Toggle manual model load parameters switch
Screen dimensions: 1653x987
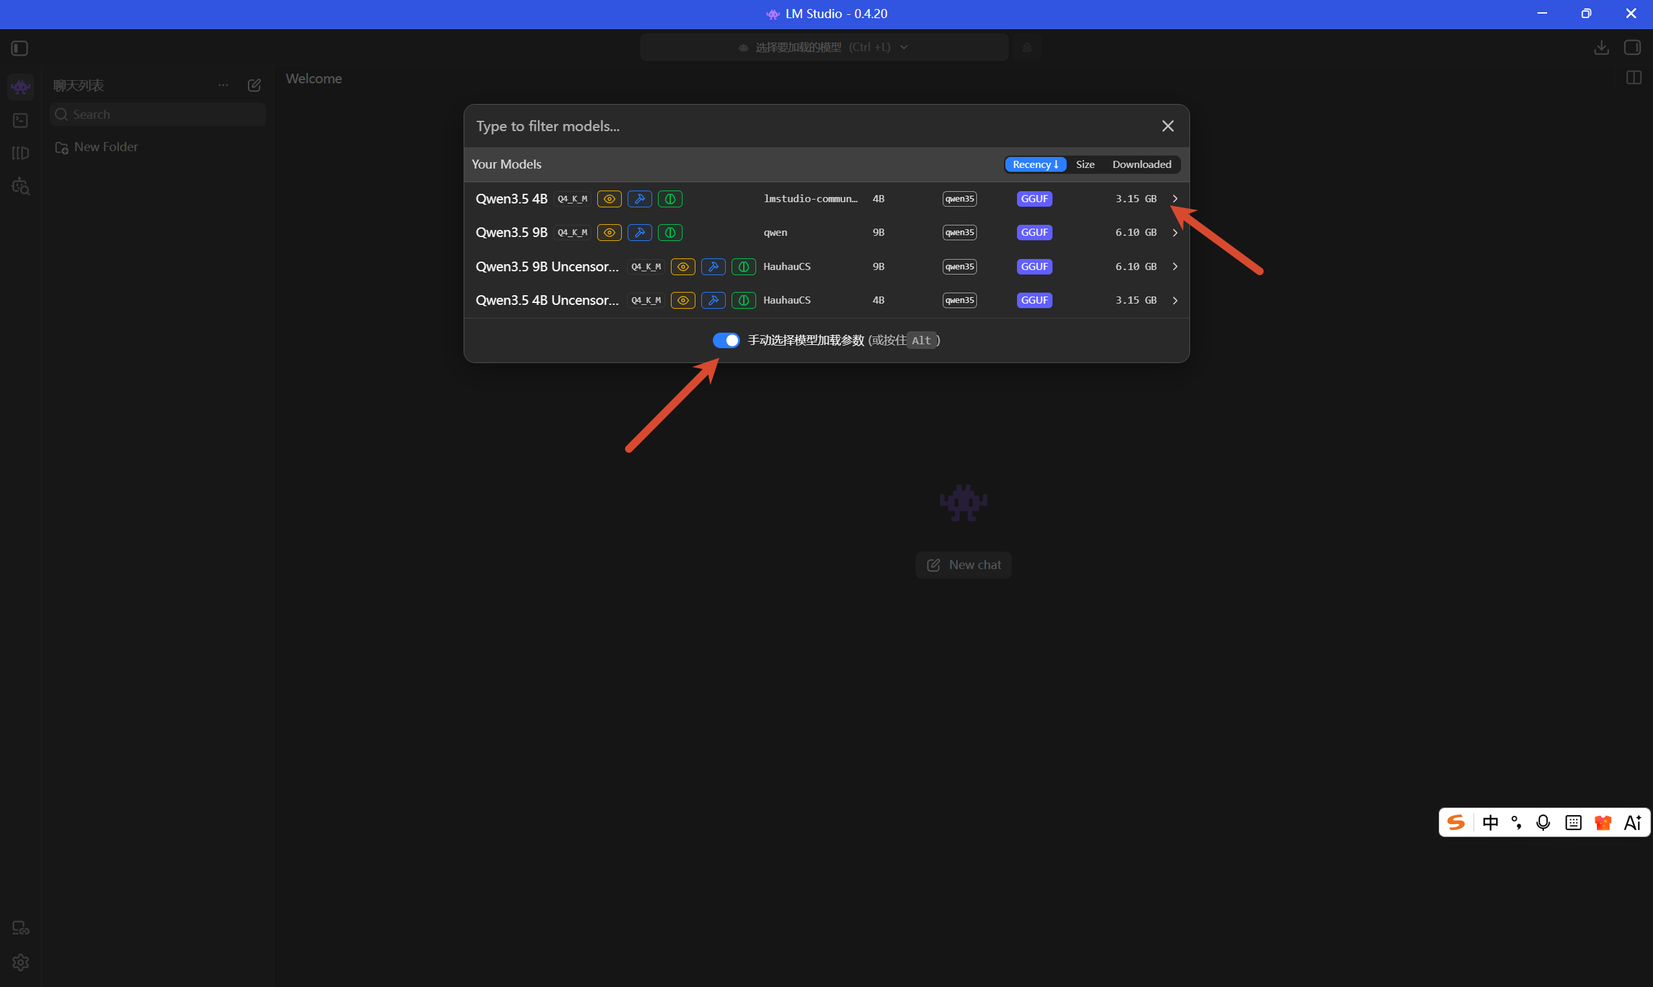tap(726, 340)
